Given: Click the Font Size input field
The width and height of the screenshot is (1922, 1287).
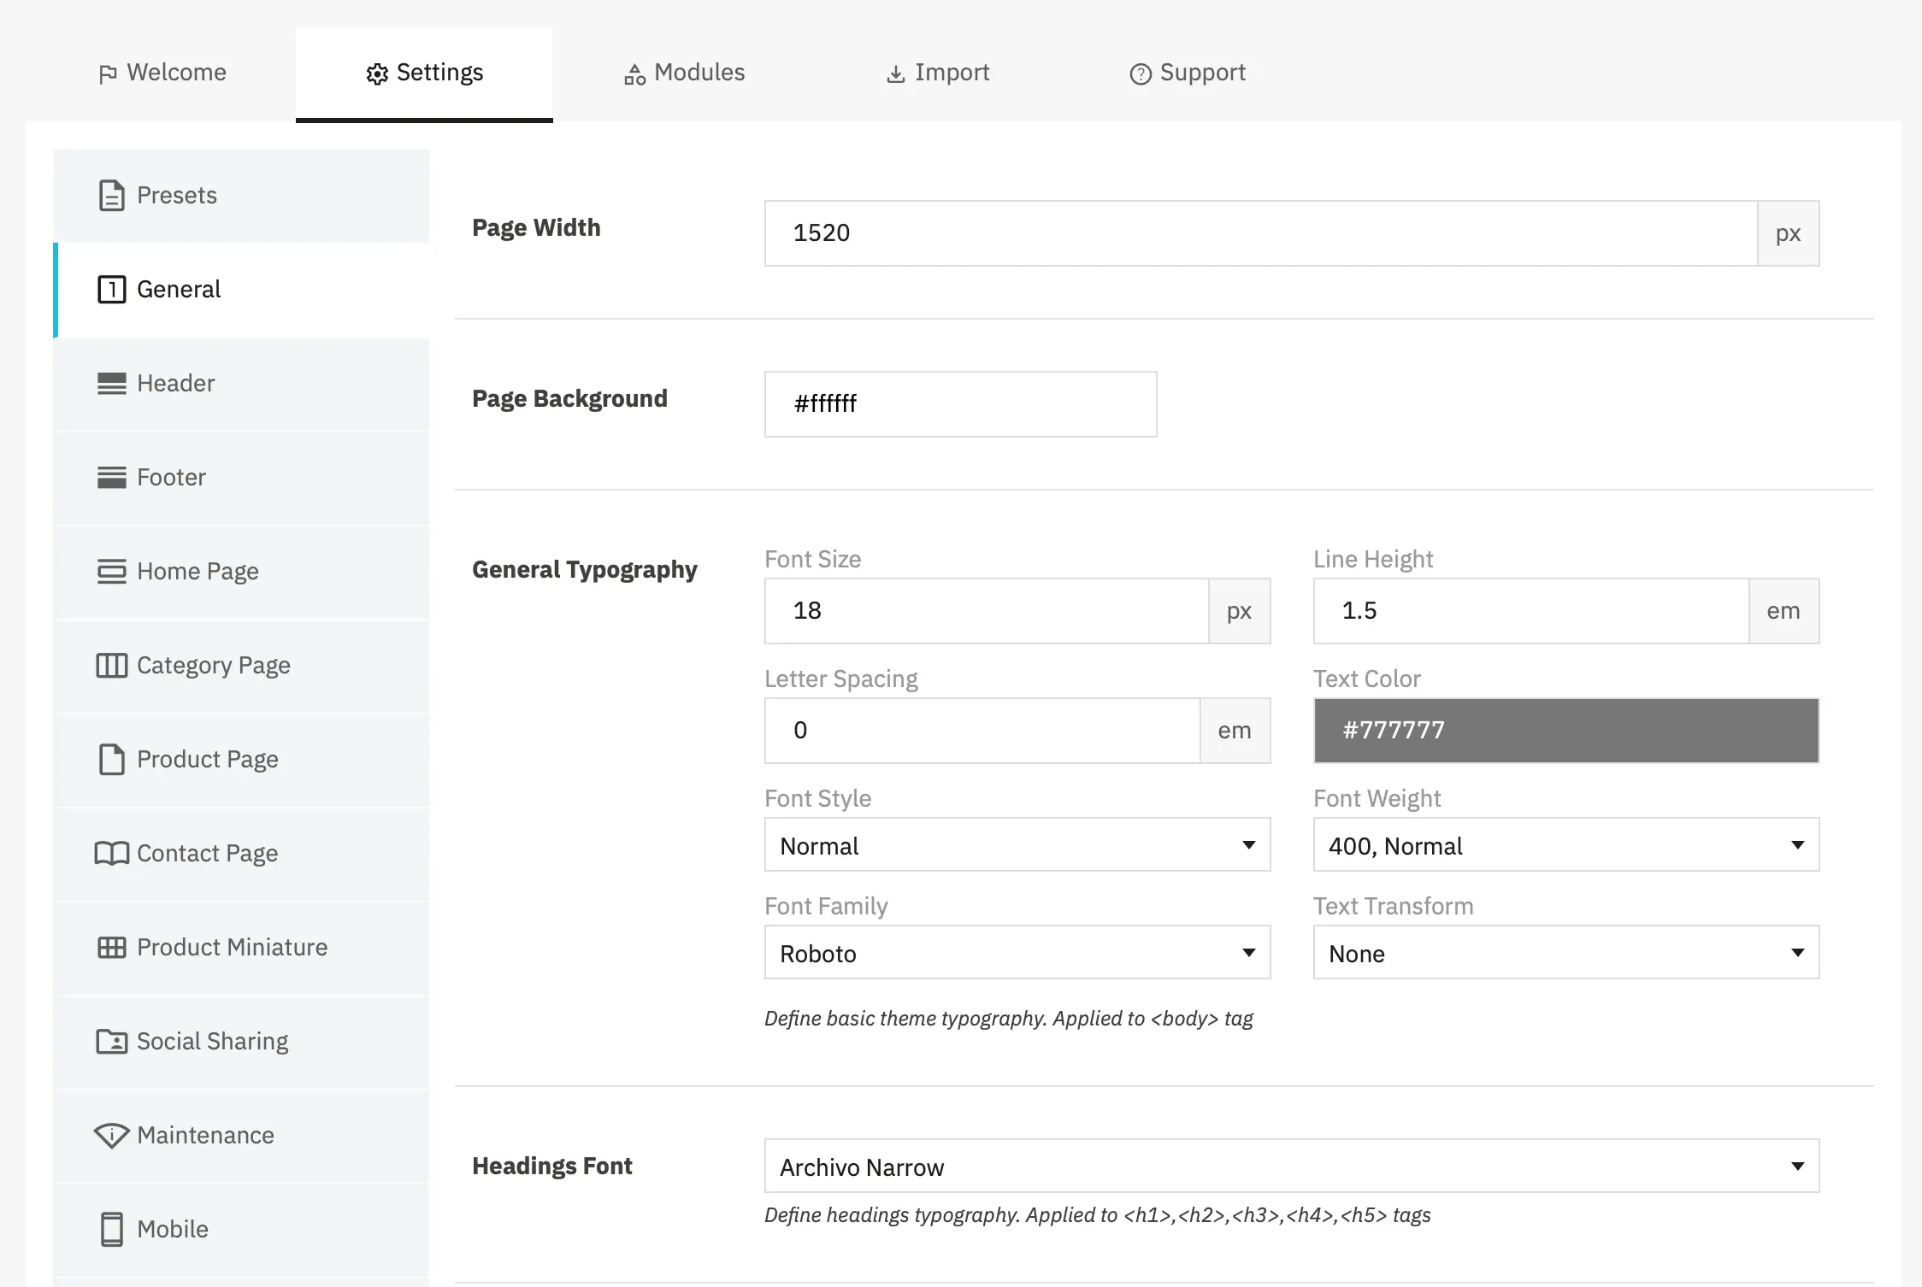Looking at the screenshot, I should pyautogui.click(x=987, y=611).
